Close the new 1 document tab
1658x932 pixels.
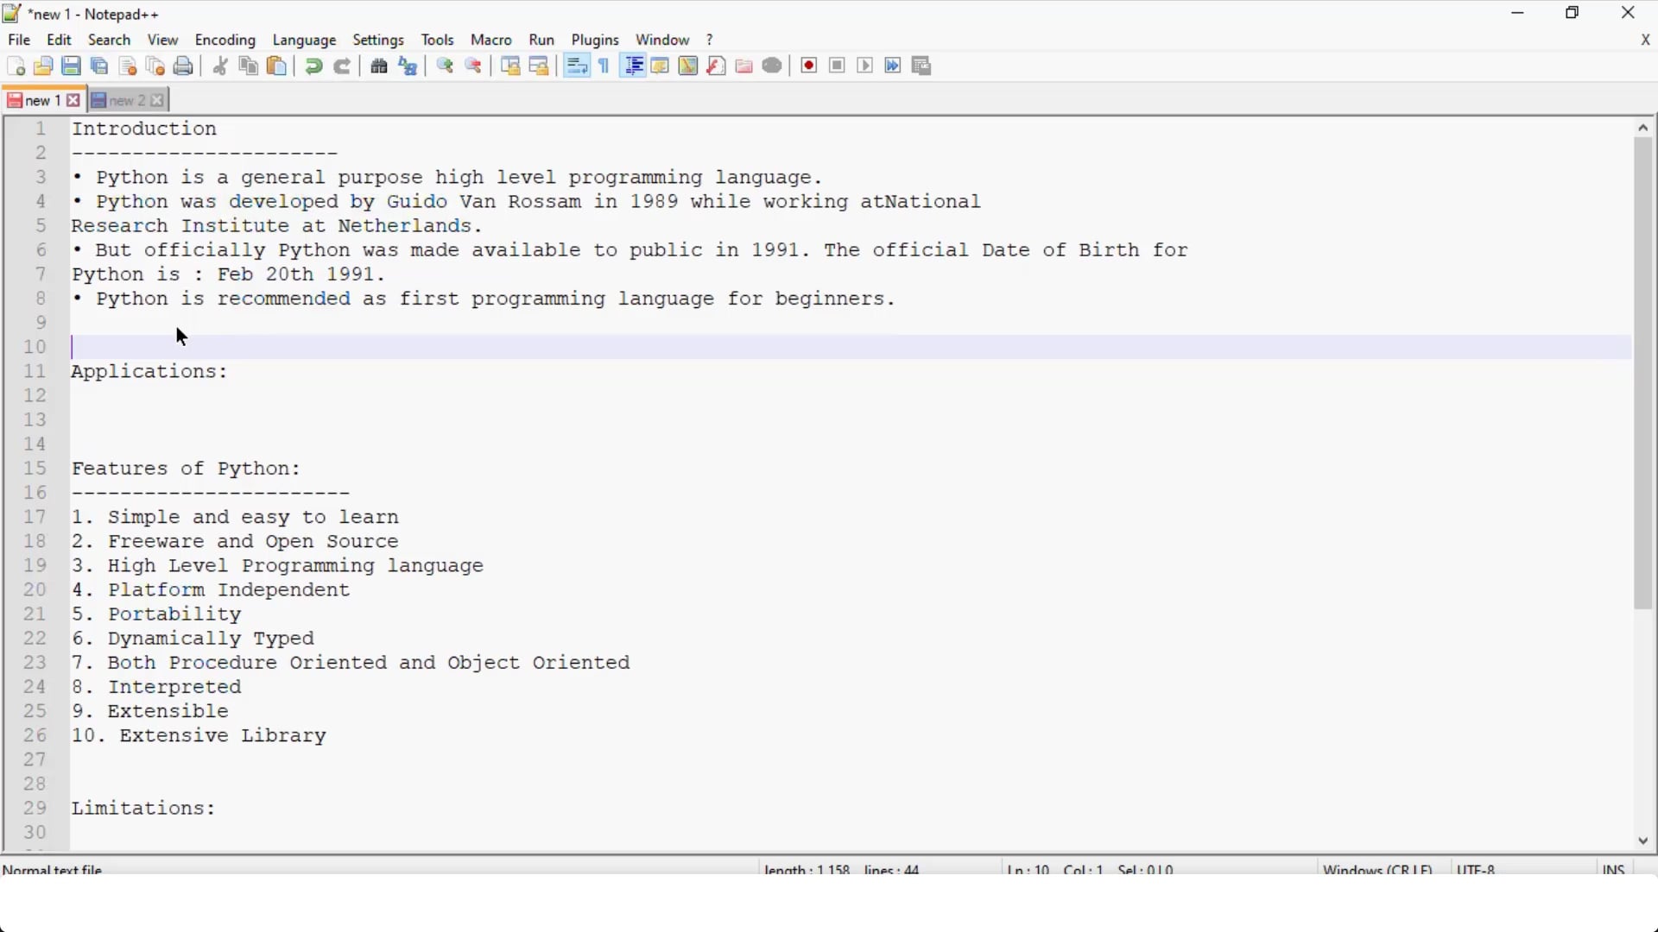coord(74,99)
